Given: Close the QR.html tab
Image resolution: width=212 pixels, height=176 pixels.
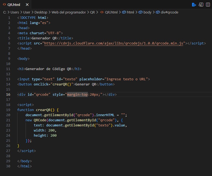Looking at the screenshot, I should [27, 5].
